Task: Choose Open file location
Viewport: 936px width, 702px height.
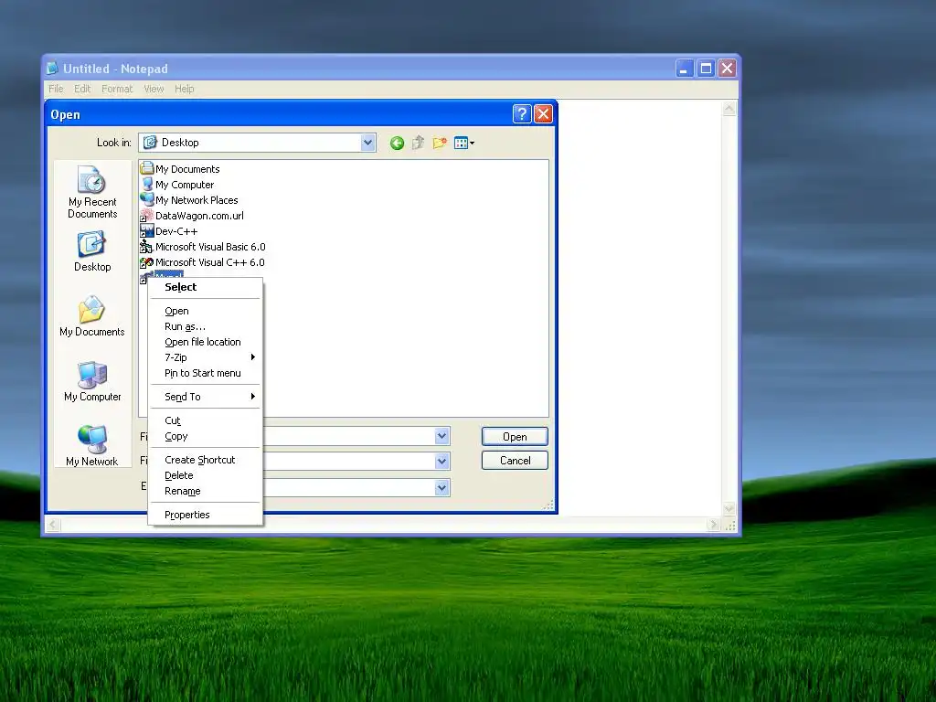Action: [x=206, y=342]
